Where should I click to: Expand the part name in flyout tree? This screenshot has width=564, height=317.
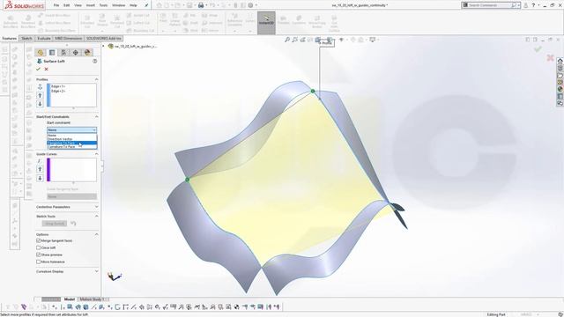[x=104, y=46]
